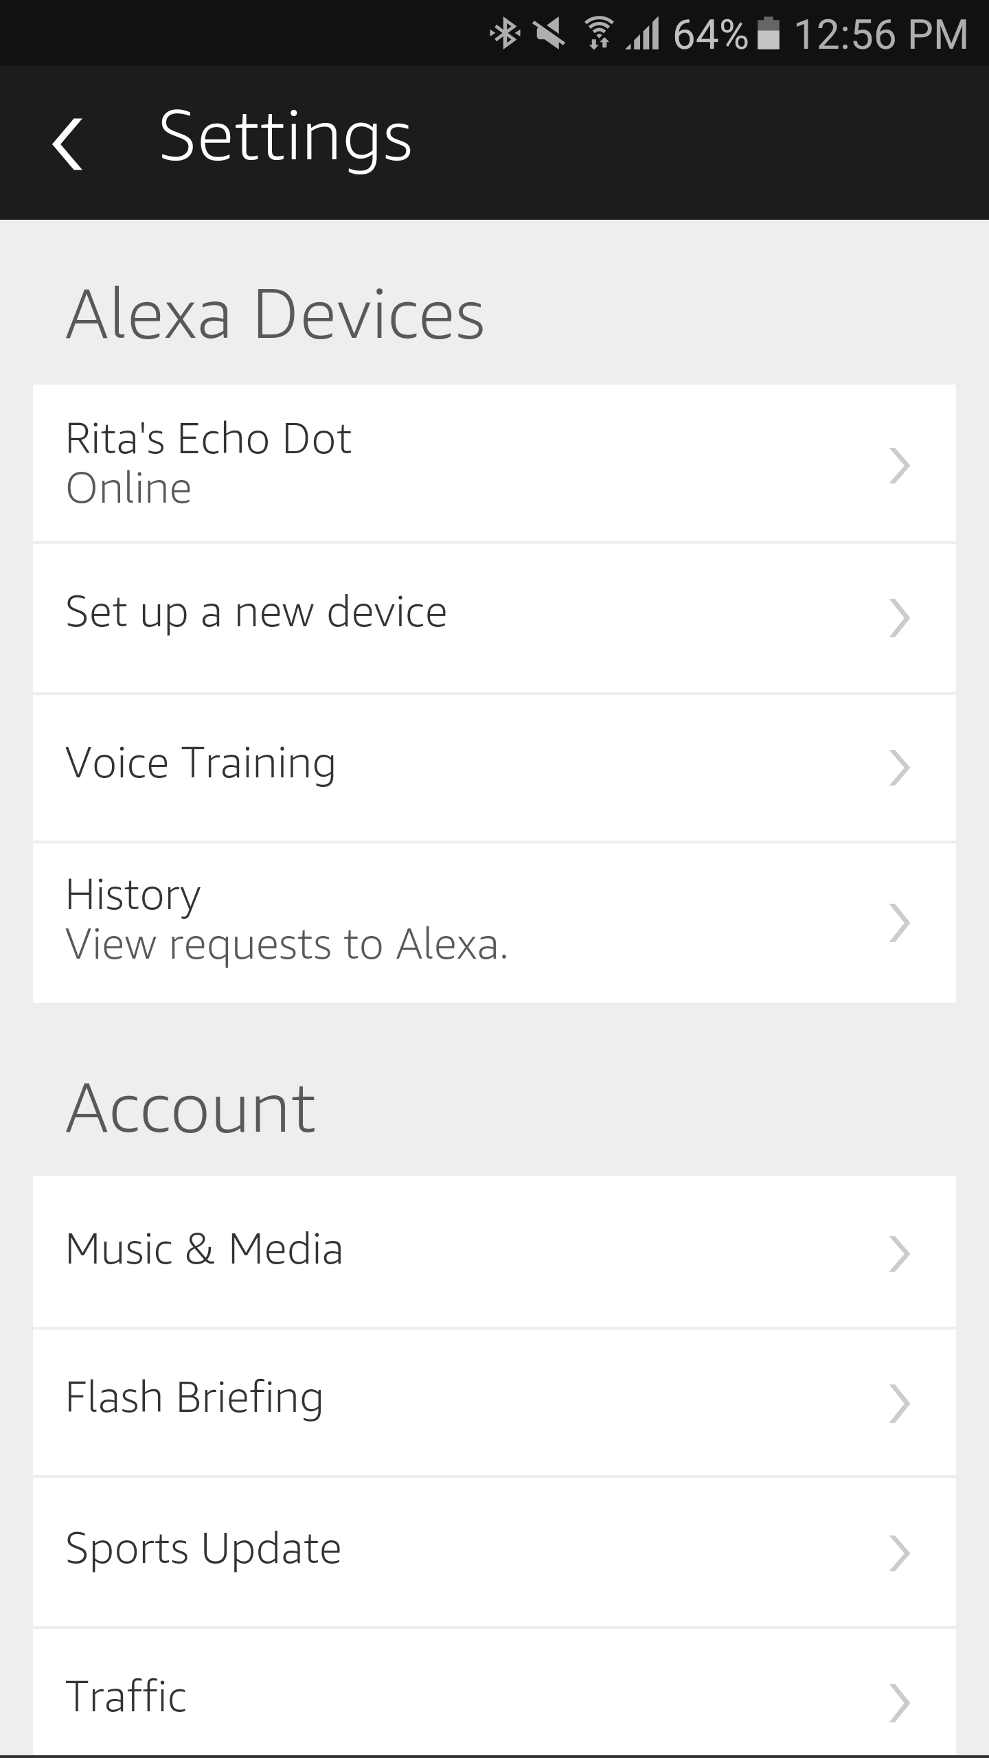Tap chevron beside Voice Training
Viewport: 989px width, 1758px height.
pyautogui.click(x=899, y=768)
